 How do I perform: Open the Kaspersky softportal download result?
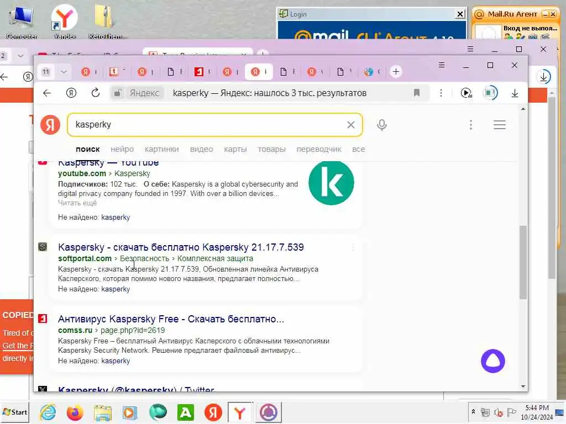[181, 247]
